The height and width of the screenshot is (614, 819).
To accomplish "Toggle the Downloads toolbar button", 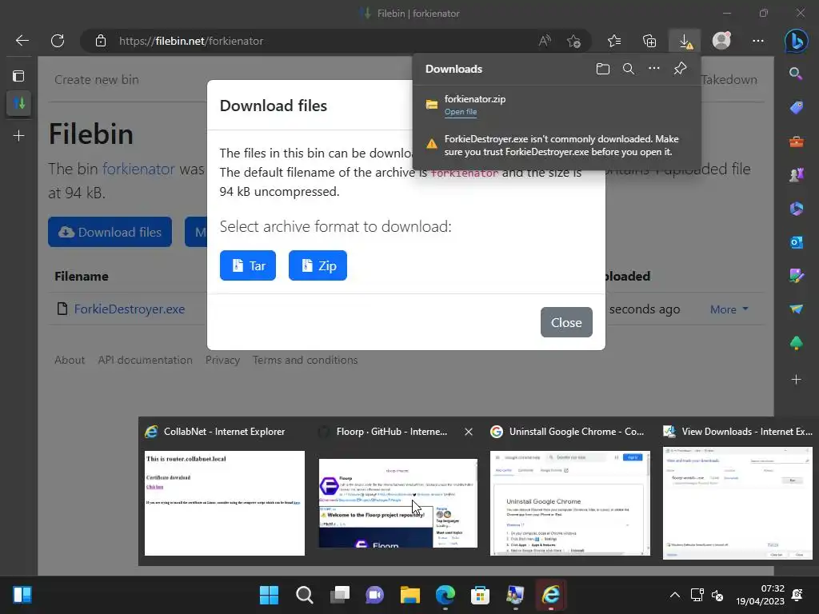I will [685, 41].
